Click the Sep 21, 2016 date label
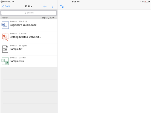151x113 pixels. [x=48, y=17]
